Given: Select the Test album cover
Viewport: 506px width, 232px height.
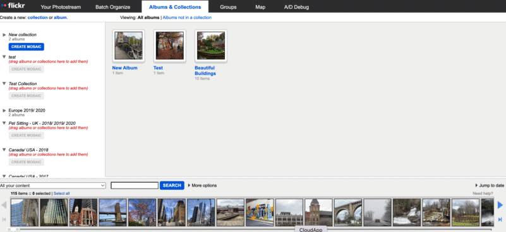Looking at the screenshot, I should 170,45.
